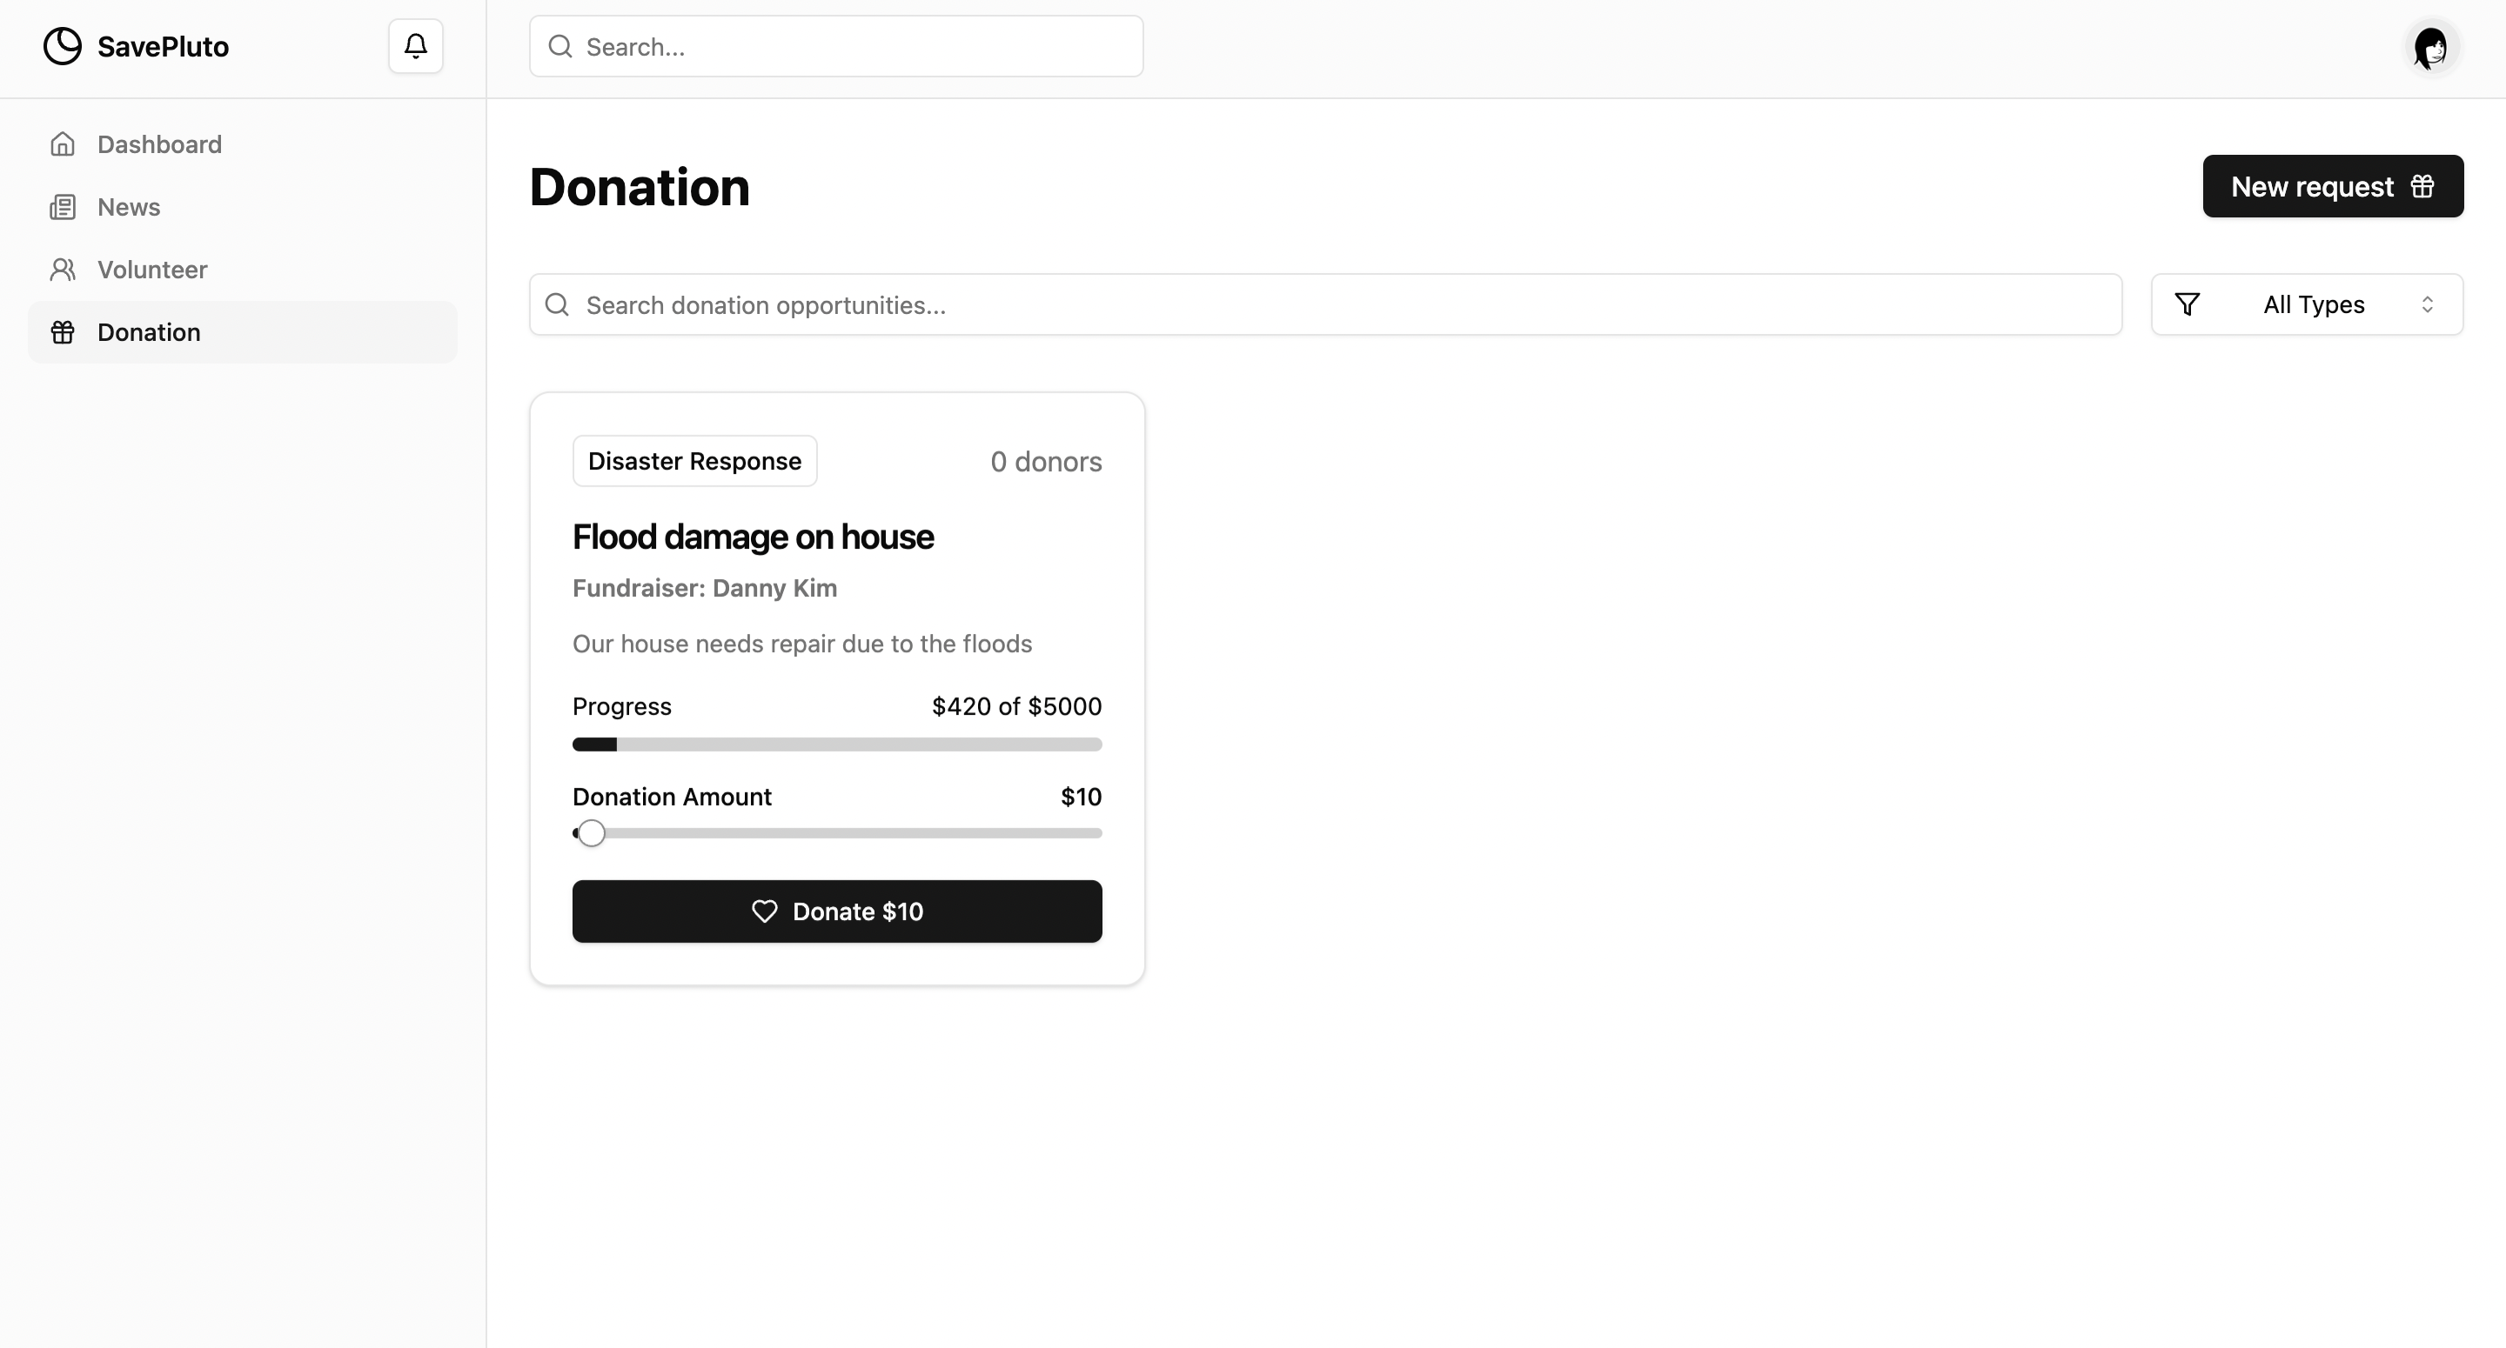Click the SavePluto logo icon

63,46
